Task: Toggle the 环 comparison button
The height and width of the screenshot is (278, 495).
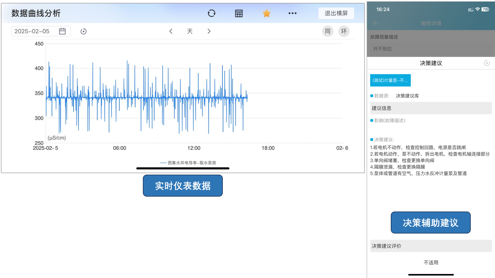Action: 344,31
